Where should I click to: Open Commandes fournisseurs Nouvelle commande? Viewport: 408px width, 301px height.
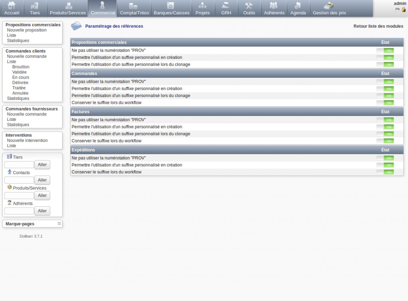(x=27, y=114)
